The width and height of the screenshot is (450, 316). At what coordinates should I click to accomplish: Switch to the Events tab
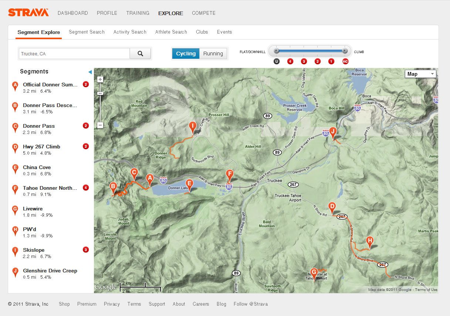[224, 32]
